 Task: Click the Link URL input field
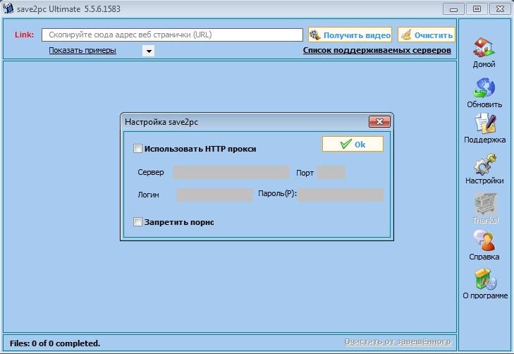[x=172, y=35]
